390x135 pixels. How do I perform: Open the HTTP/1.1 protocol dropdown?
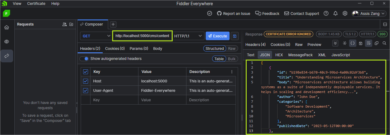(x=188, y=36)
